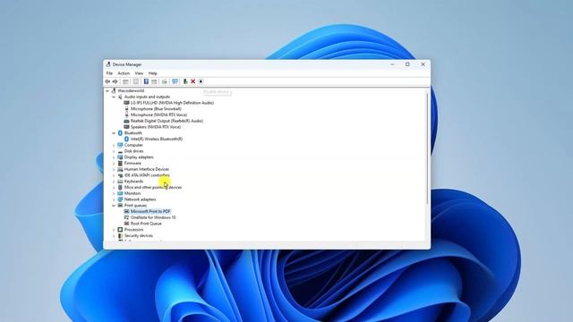The width and height of the screenshot is (573, 322).
Task: Select LG IPS FULLHD NVIDIA audio device
Action: (172, 103)
